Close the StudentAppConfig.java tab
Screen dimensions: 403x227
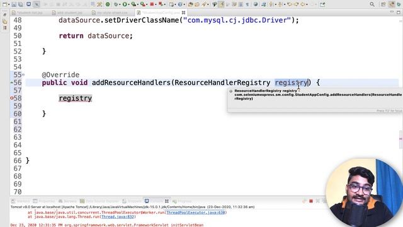pos(183,13)
